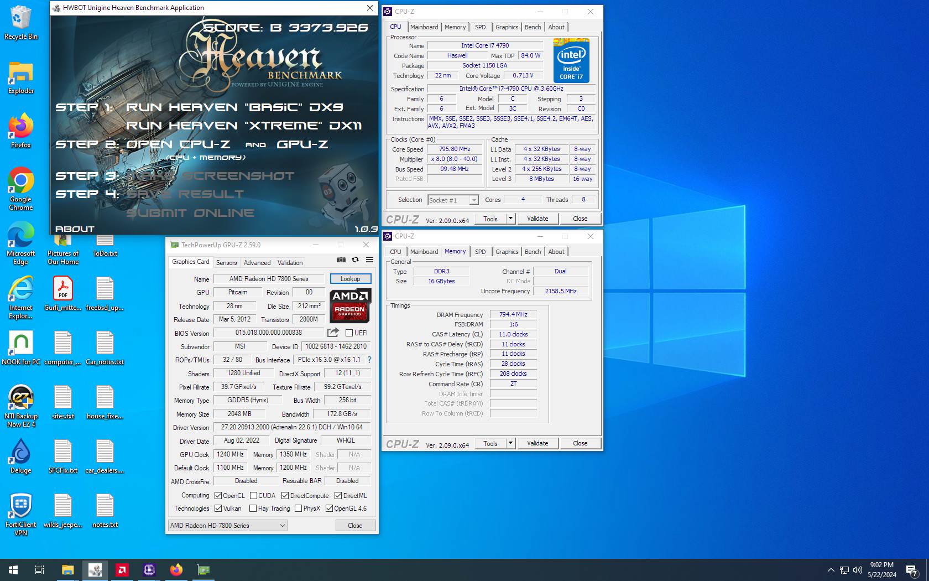Click the AMD Software taskbar icon
The width and height of the screenshot is (929, 581).
click(x=122, y=570)
